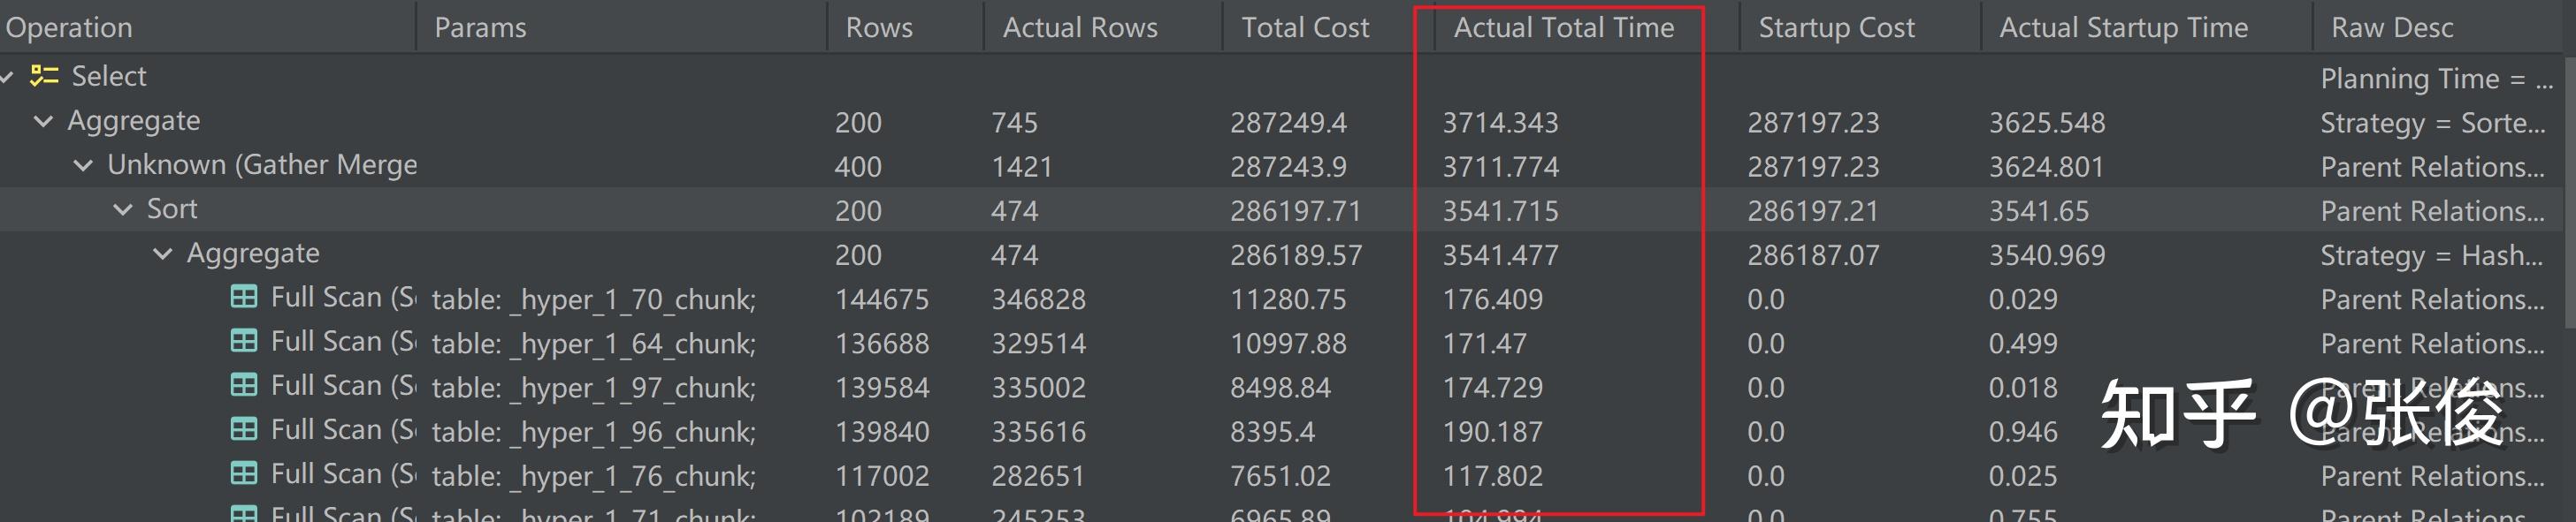Collapse the Sort node
The width and height of the screenshot is (2576, 522).
pyautogui.click(x=123, y=208)
